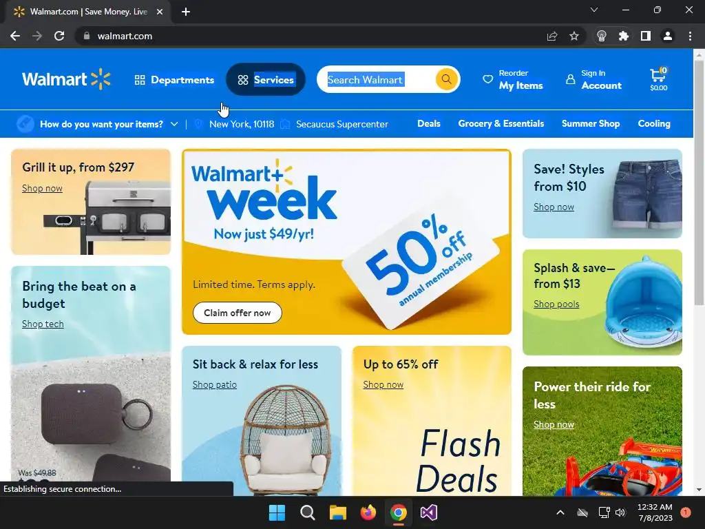Open Grocery & Essentials tab

click(x=501, y=124)
